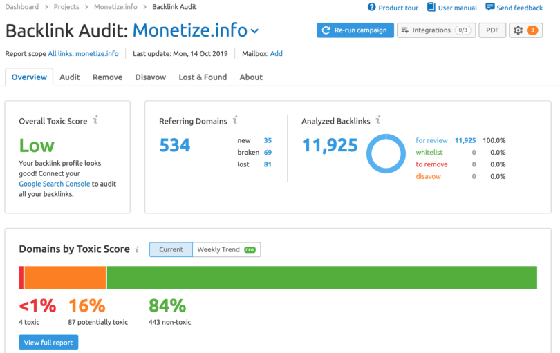560x353 pixels.
Task: Click the 'for review' backlinks label
Action: coord(431,140)
